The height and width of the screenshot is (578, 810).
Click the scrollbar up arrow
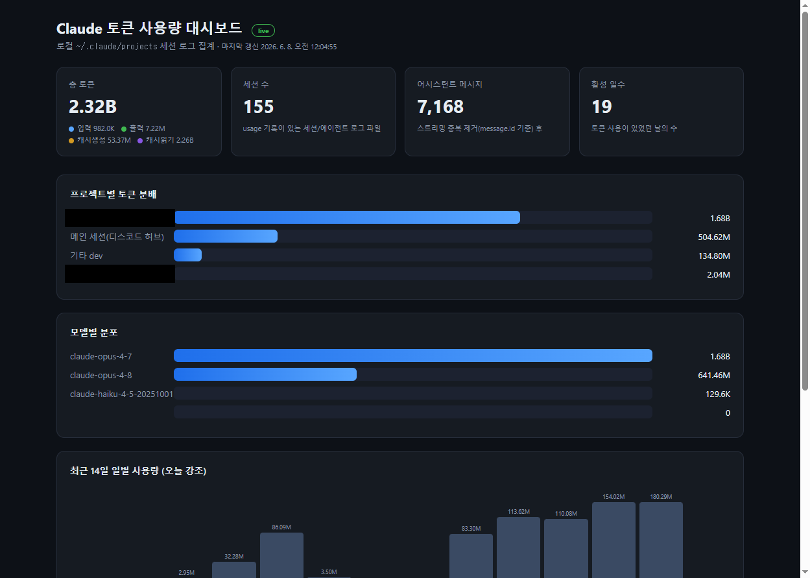805,5
